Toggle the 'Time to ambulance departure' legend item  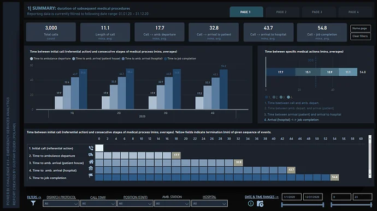50,58
